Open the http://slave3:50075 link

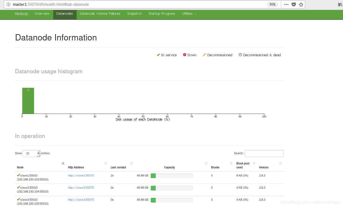[81, 200]
